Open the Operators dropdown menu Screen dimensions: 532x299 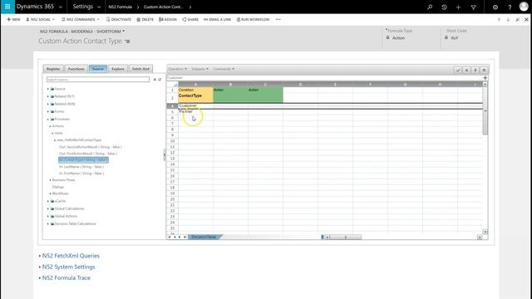(177, 69)
